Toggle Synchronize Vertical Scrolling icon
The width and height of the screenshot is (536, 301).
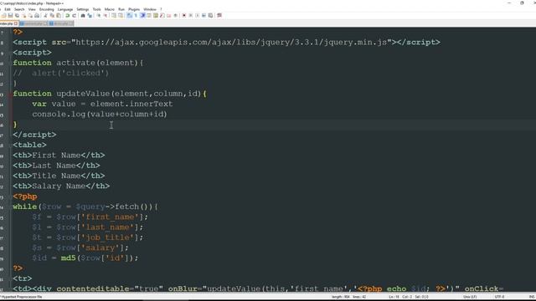point(114,15)
